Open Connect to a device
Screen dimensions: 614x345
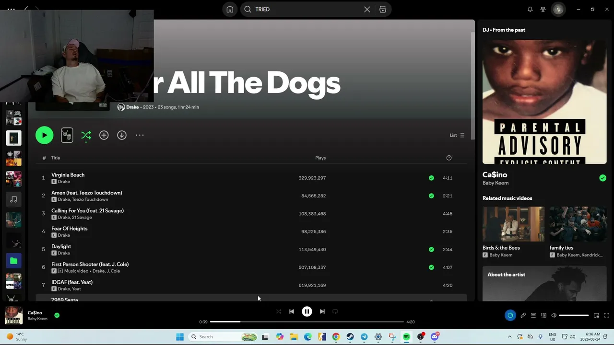click(543, 315)
